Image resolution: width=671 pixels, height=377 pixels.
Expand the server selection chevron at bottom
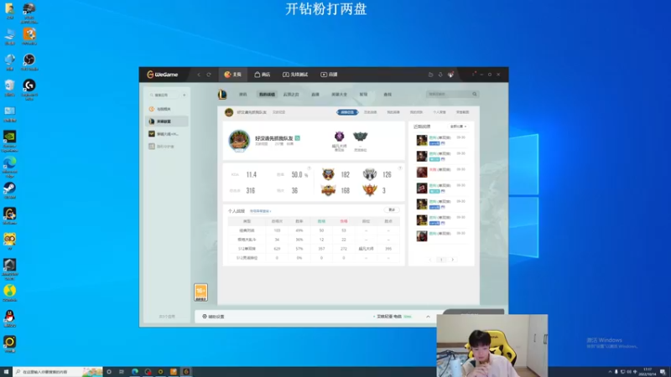428,317
